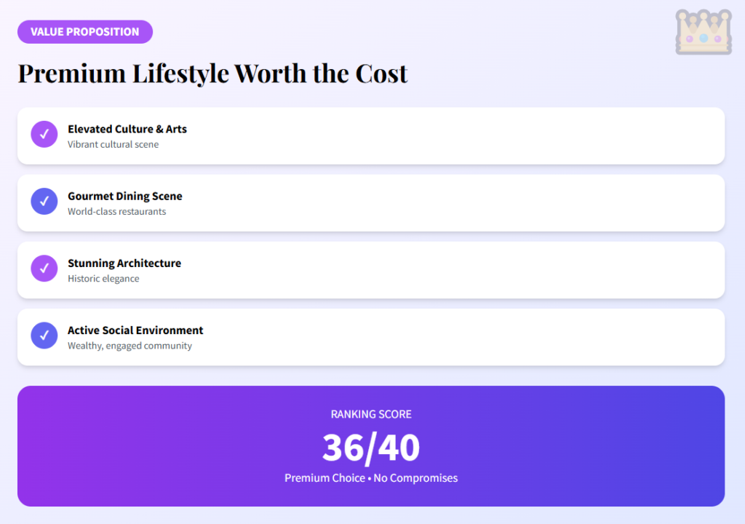
Task: Click the checkmark icon beside Active Social Environment
Action: click(x=44, y=336)
